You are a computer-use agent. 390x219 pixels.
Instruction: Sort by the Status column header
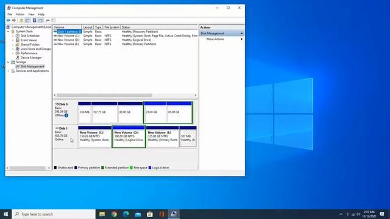point(159,27)
